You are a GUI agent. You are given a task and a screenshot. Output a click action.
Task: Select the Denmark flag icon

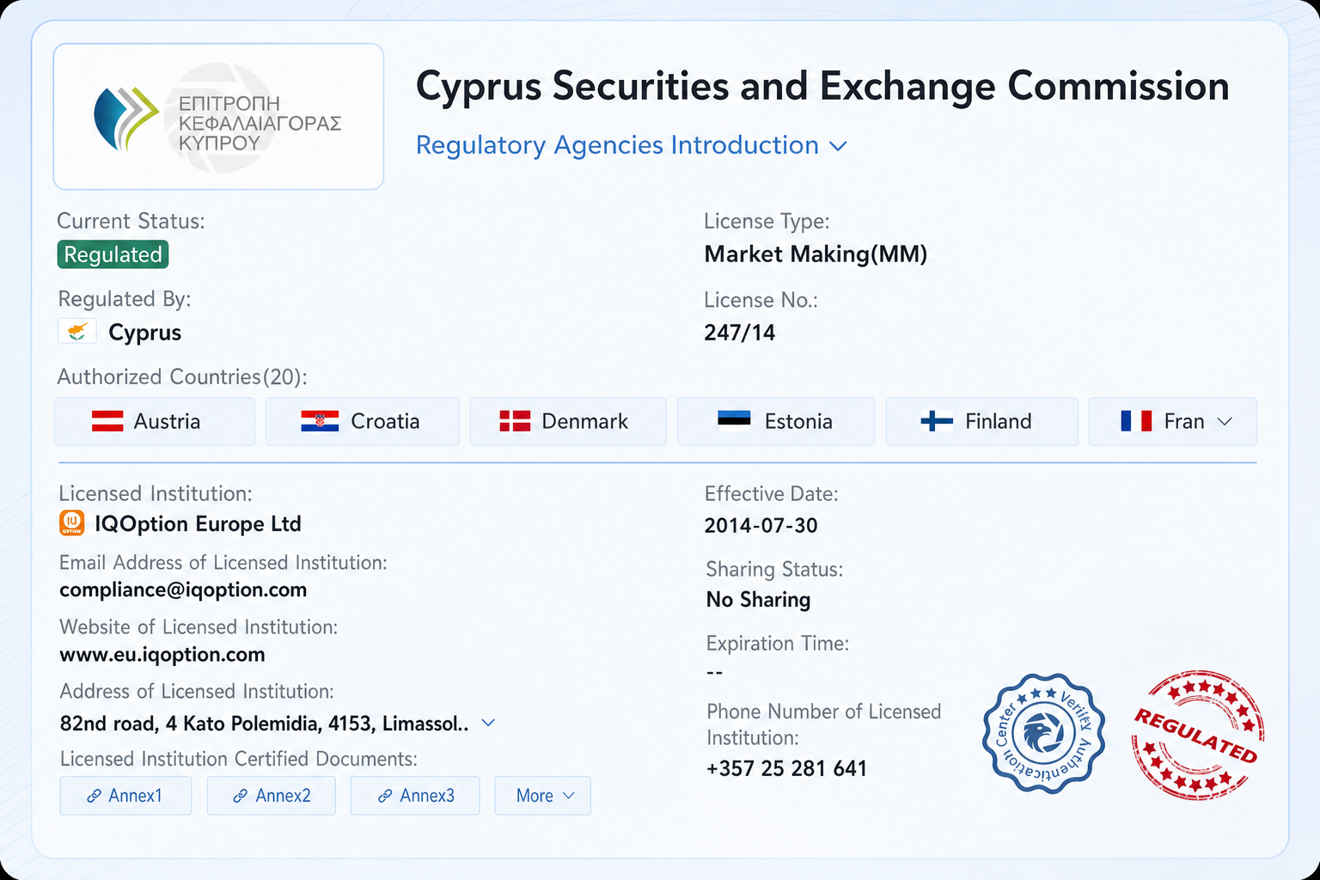(515, 421)
